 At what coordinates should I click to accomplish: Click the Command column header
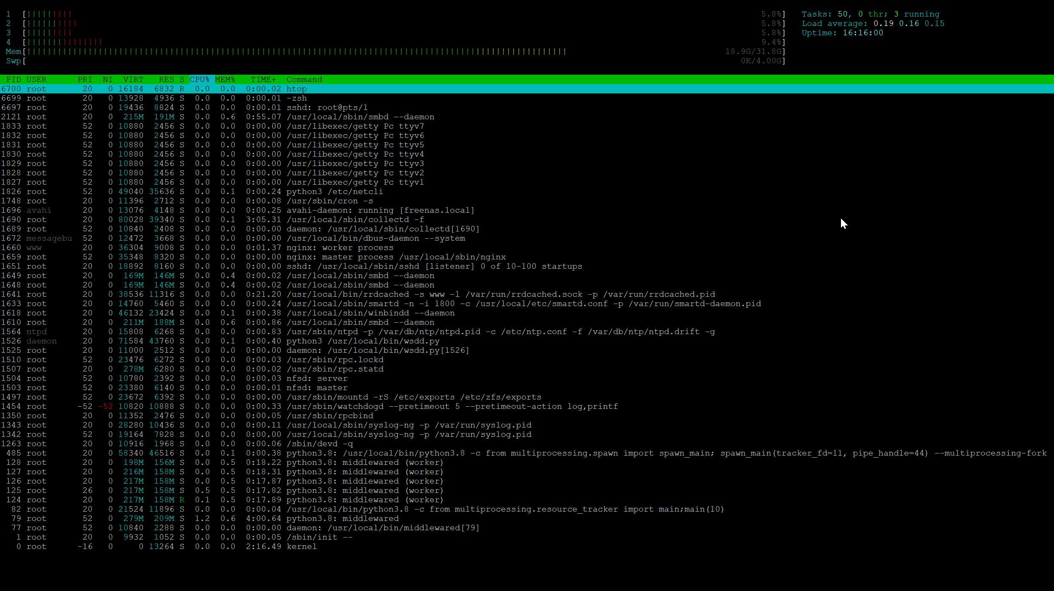point(304,79)
